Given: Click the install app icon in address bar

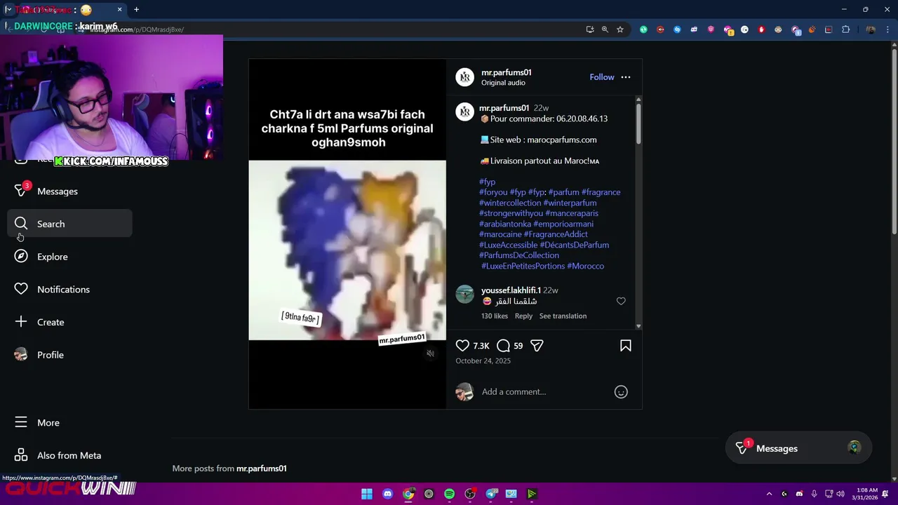Looking at the screenshot, I should point(590,29).
